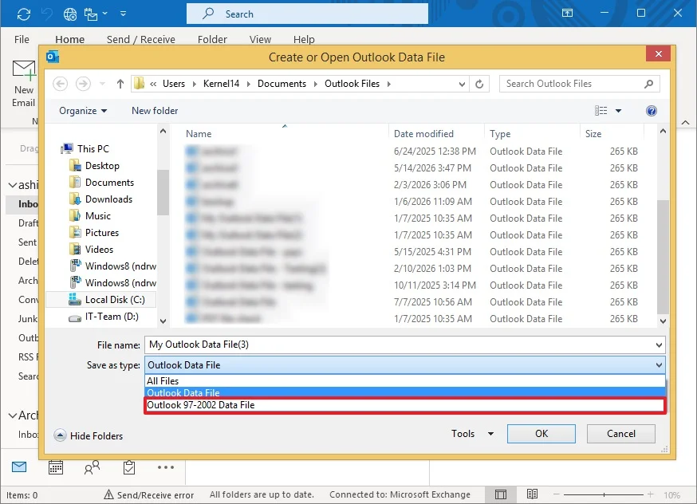Screen dimensions: 697x504
Task: Click New folder button
Action: tap(155, 111)
